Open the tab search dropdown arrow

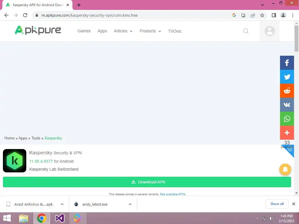[x=263, y=5]
